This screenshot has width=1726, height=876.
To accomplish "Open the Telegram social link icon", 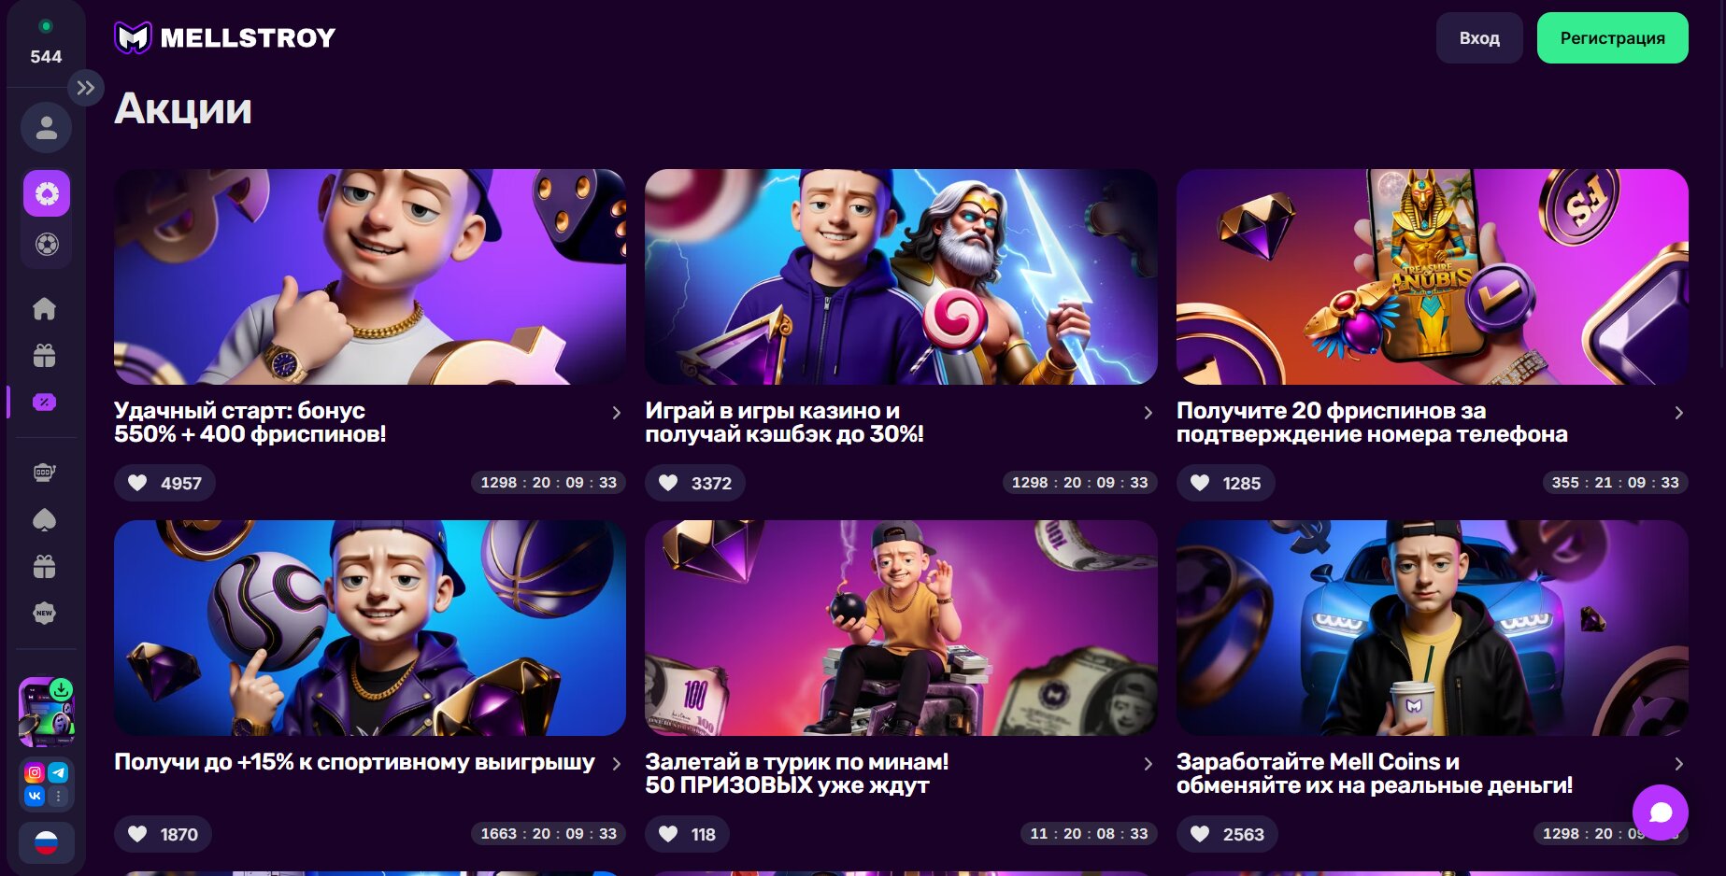I will [x=58, y=772].
